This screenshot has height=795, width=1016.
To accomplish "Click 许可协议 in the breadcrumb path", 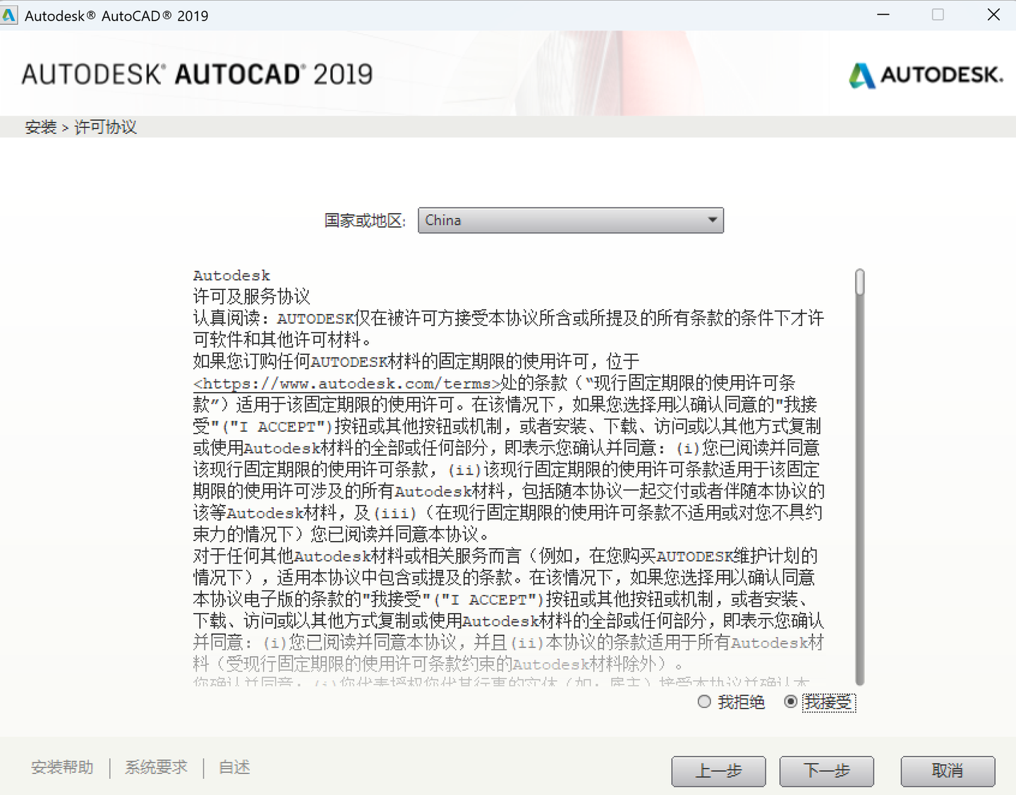I will coord(106,127).
